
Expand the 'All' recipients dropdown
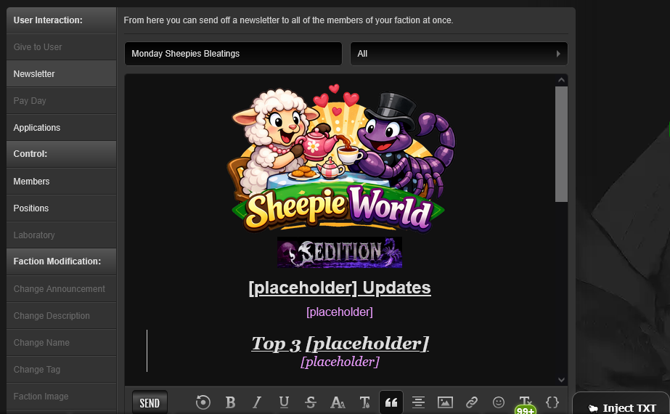tap(459, 54)
